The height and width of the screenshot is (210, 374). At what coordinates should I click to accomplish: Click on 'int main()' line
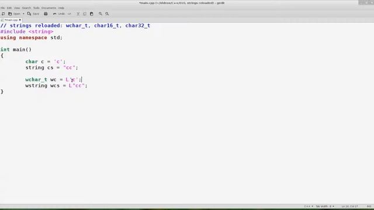(16, 50)
